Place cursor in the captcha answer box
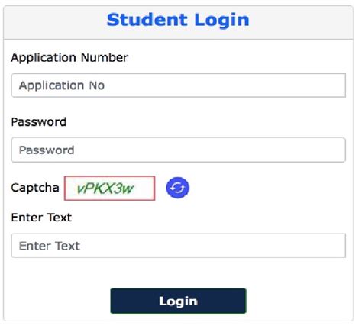Screen dimensions: 362x332 (x=178, y=246)
